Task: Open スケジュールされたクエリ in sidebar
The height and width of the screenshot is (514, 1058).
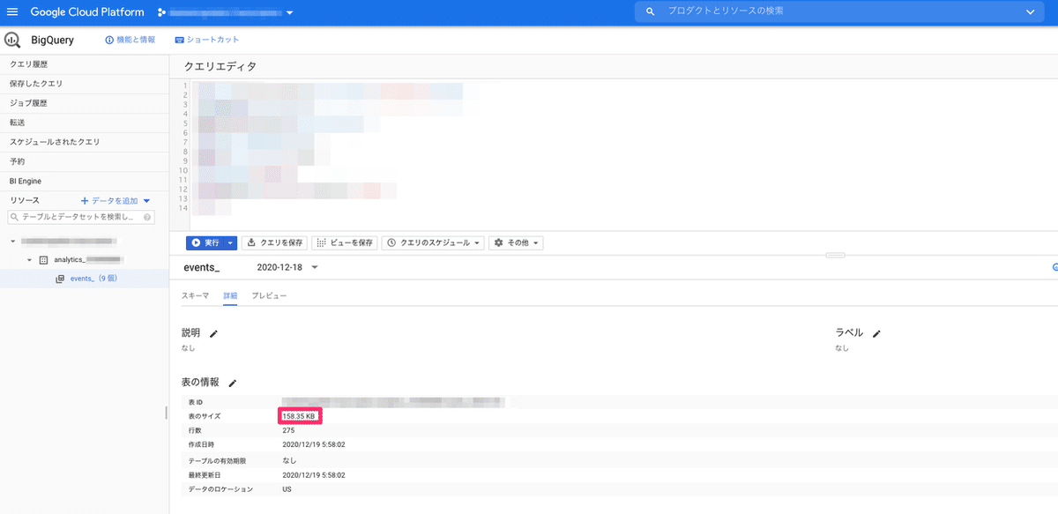Action: point(84,142)
